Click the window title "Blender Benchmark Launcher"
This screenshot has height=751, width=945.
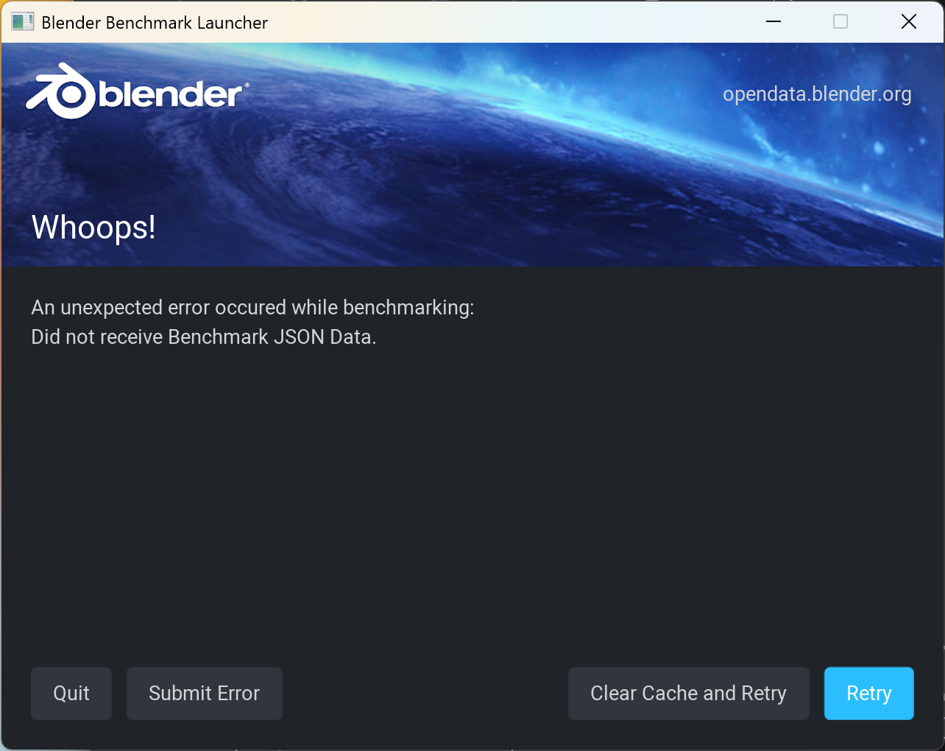coord(155,23)
